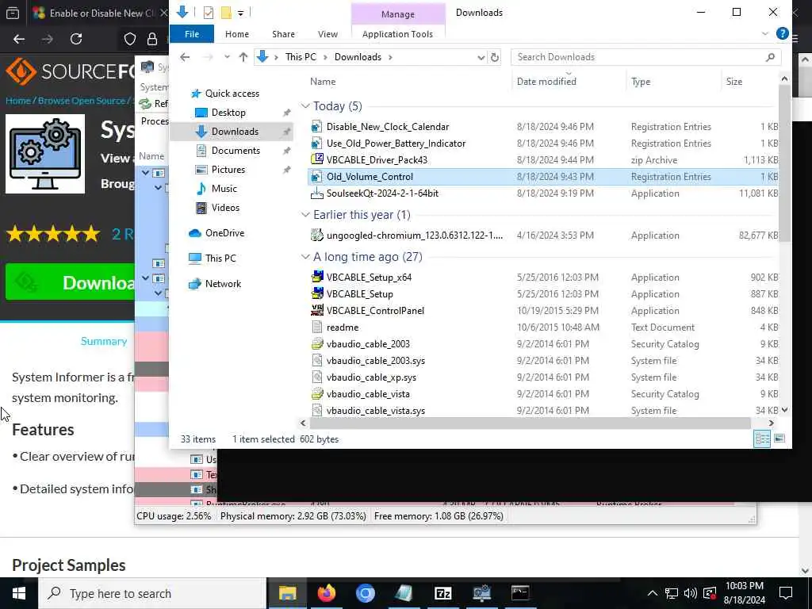Open Firefox from the taskbar
This screenshot has height=609, width=812.
tap(326, 593)
